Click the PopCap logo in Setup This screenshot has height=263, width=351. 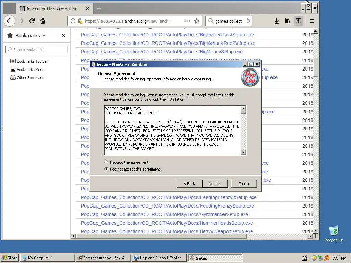(x=250, y=77)
